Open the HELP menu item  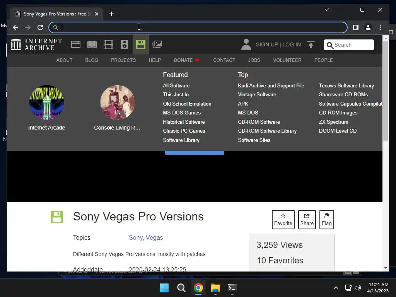tap(155, 60)
